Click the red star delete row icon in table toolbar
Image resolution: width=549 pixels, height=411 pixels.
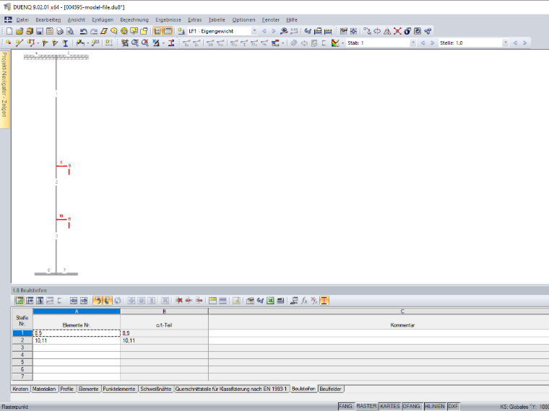tap(179, 301)
